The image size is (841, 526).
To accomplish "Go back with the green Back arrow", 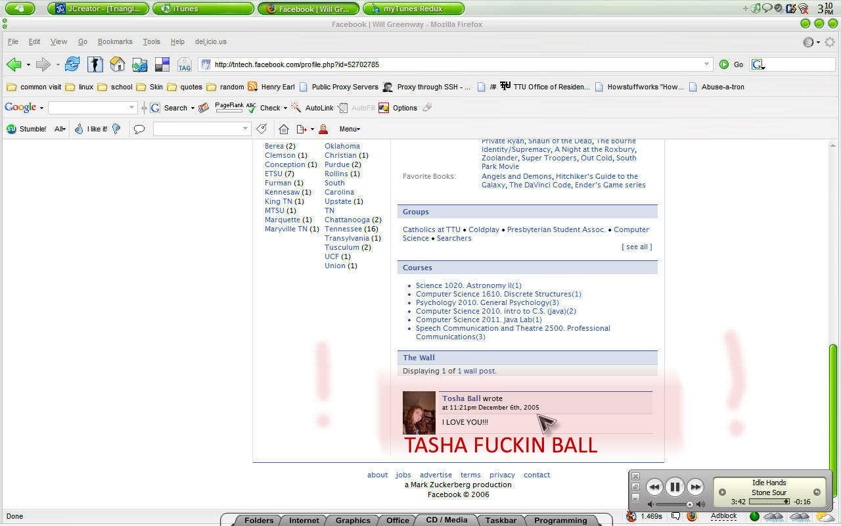I will tap(14, 64).
